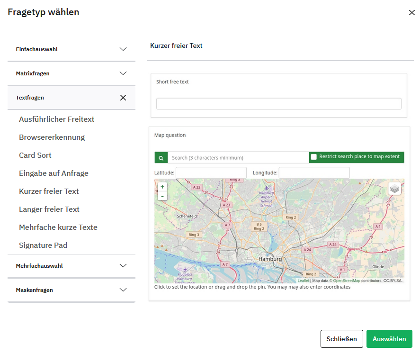
Task: Open the Leaflet attribution link
Action: [x=303, y=281]
